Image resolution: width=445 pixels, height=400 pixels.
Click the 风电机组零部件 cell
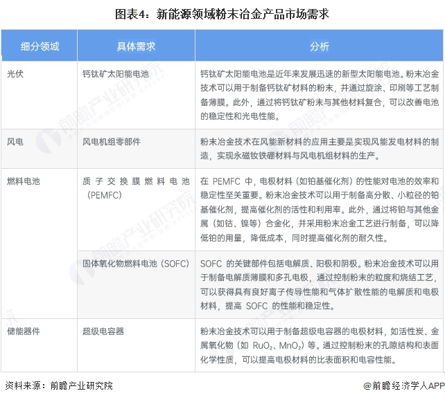click(x=137, y=149)
